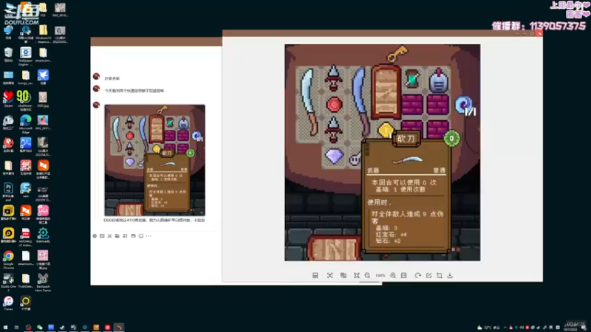Viewport: 591px width, 332px height.
Task: Close the image viewer window
Action: 539,33
